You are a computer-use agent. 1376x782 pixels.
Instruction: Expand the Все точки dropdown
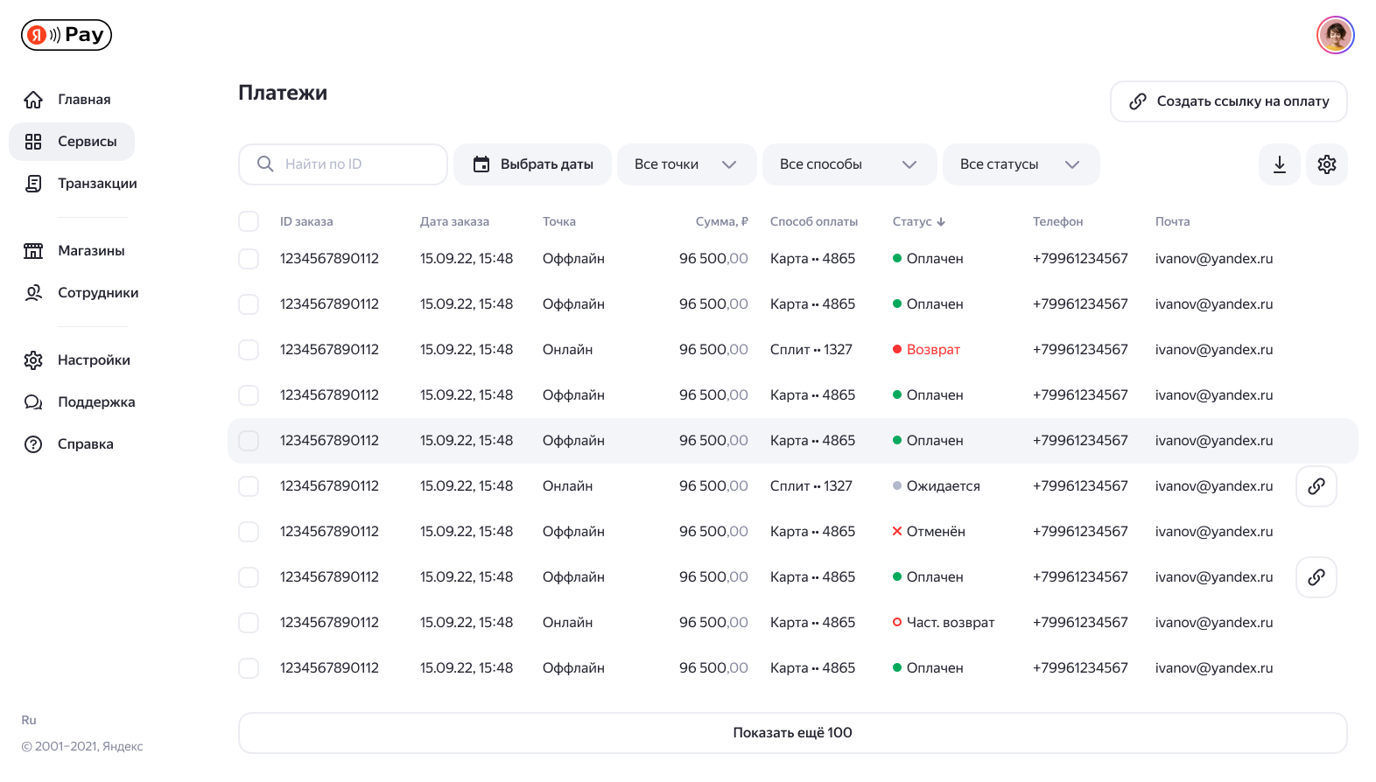click(x=686, y=164)
